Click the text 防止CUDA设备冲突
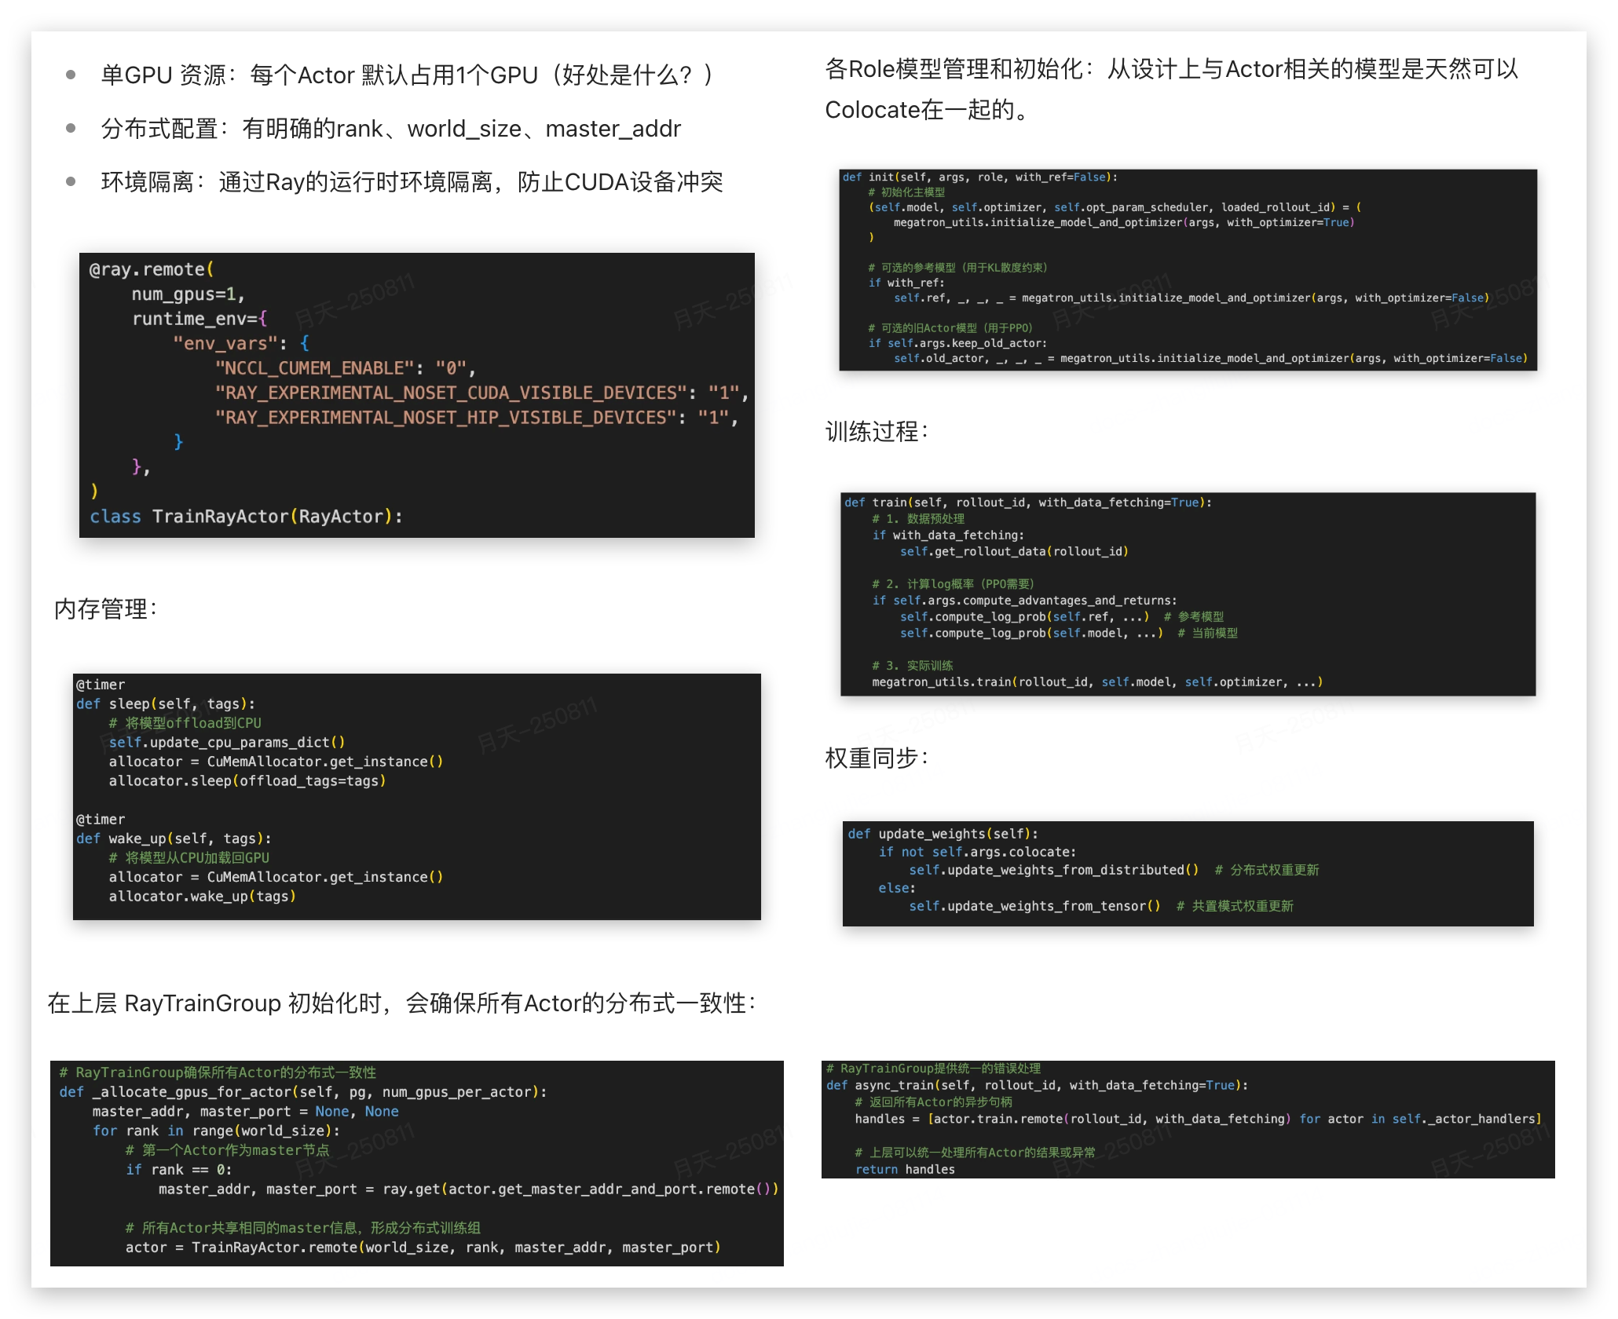 click(x=620, y=181)
